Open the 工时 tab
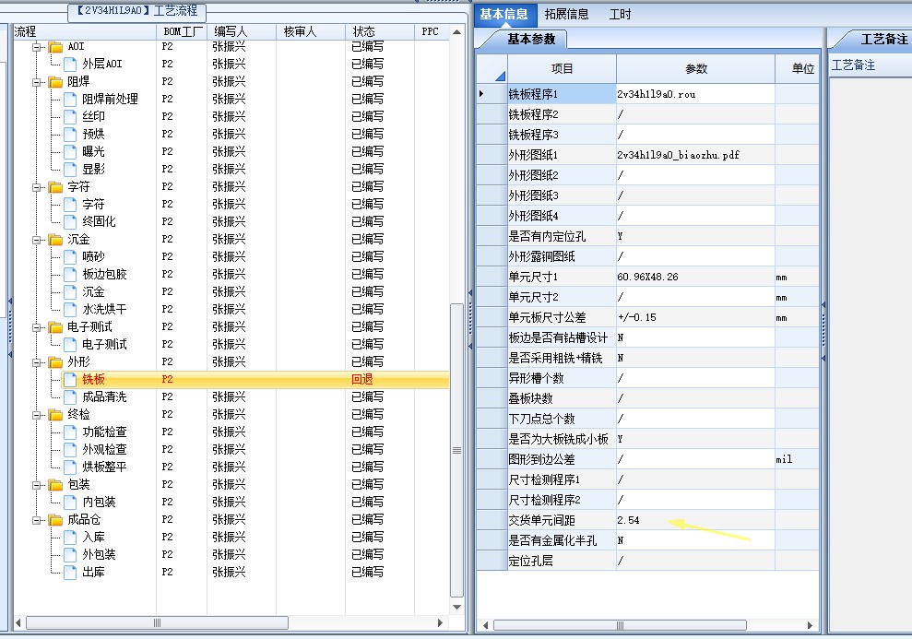 pos(620,14)
